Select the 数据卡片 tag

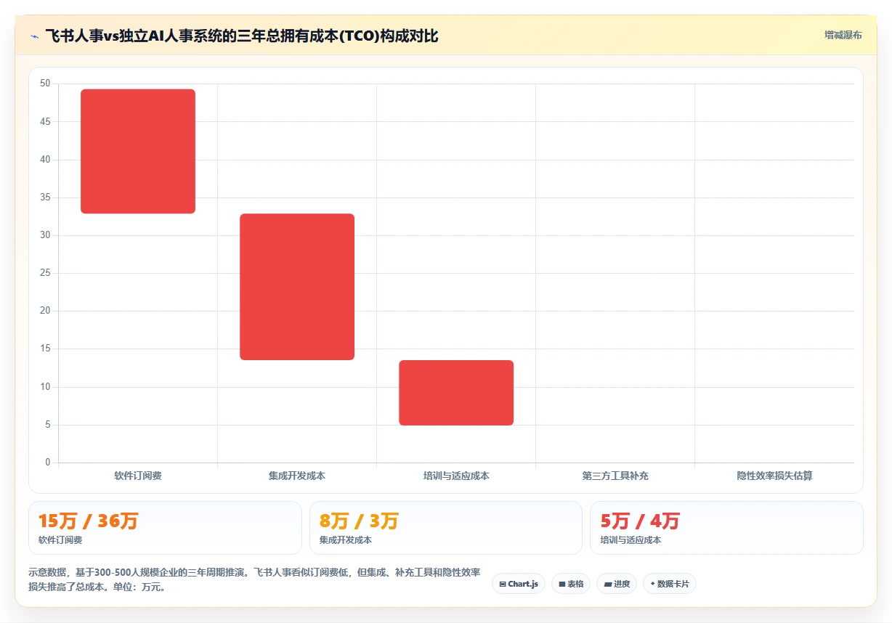[670, 584]
